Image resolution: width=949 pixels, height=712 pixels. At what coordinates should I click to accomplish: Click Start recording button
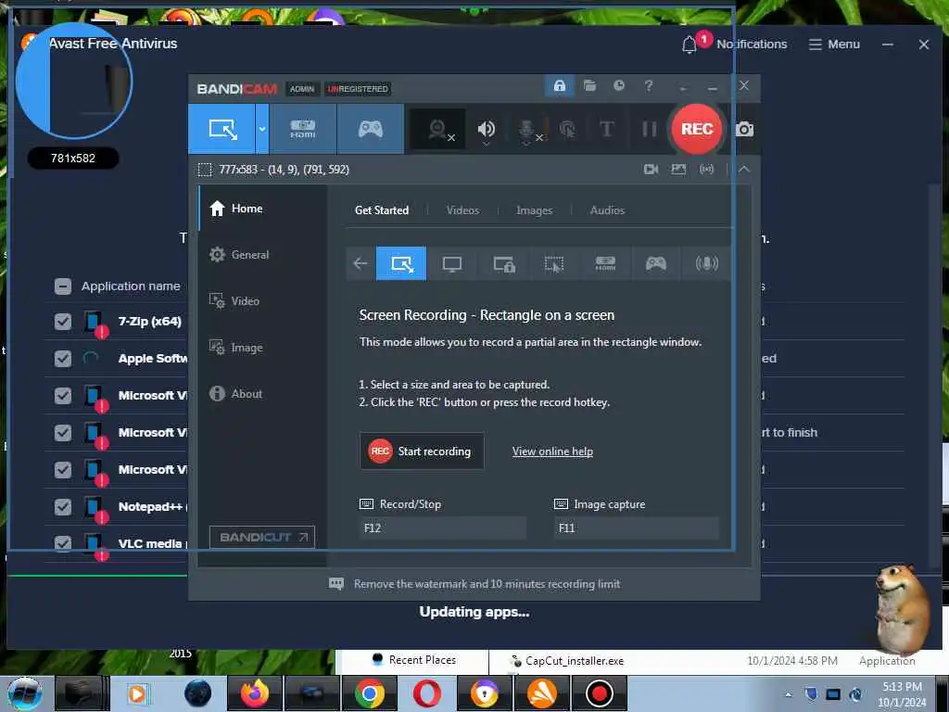click(x=422, y=451)
